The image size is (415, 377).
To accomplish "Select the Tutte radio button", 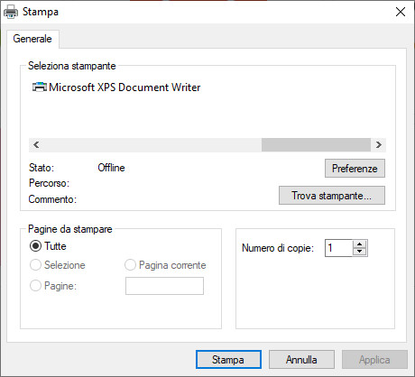I will click(x=35, y=246).
